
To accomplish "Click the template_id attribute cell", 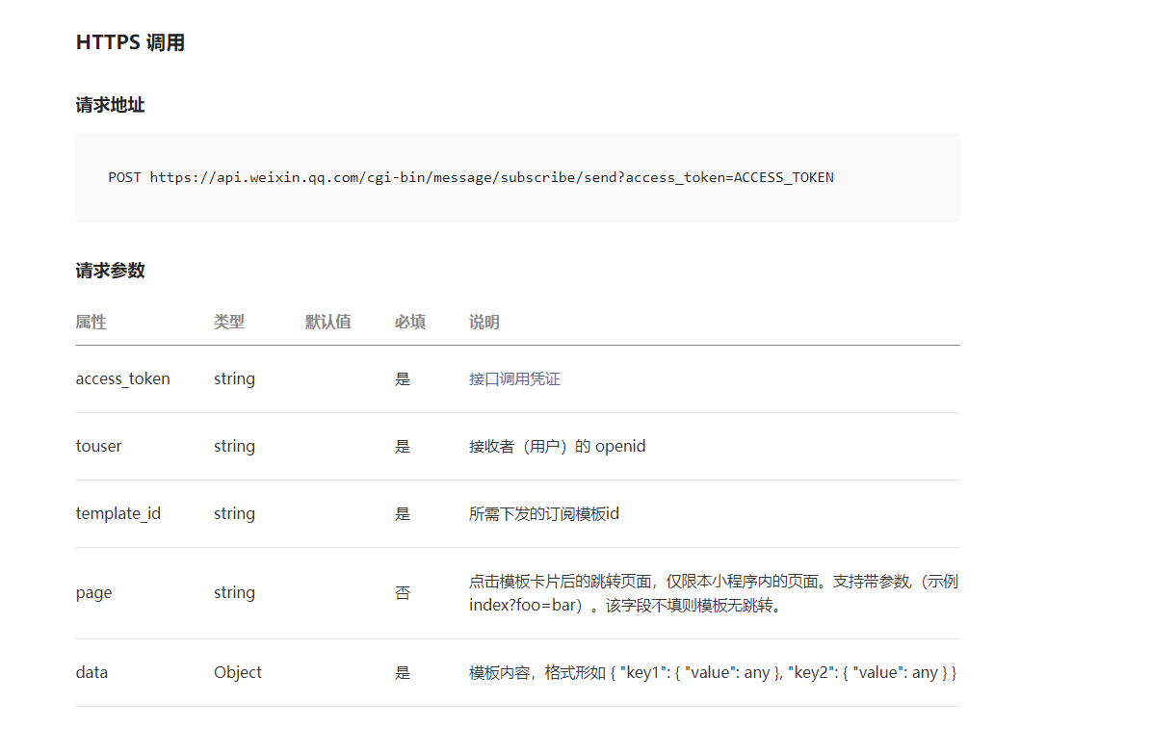I will (118, 514).
